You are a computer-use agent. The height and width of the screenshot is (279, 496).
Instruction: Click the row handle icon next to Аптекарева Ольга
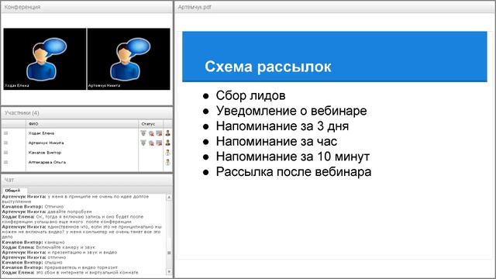(x=5, y=162)
